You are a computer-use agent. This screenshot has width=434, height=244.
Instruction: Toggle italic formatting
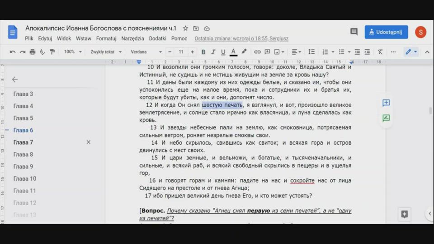tap(213, 52)
